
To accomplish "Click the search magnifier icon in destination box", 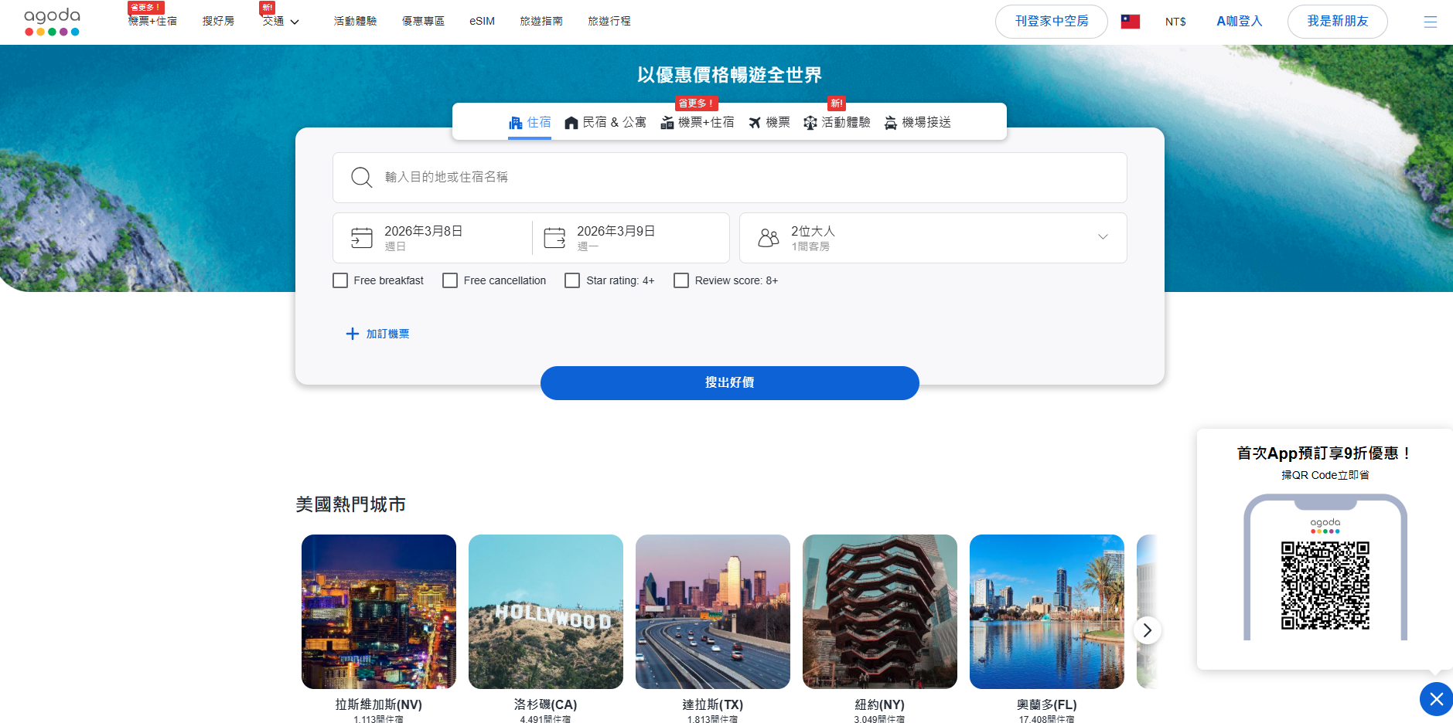I will 361,178.
